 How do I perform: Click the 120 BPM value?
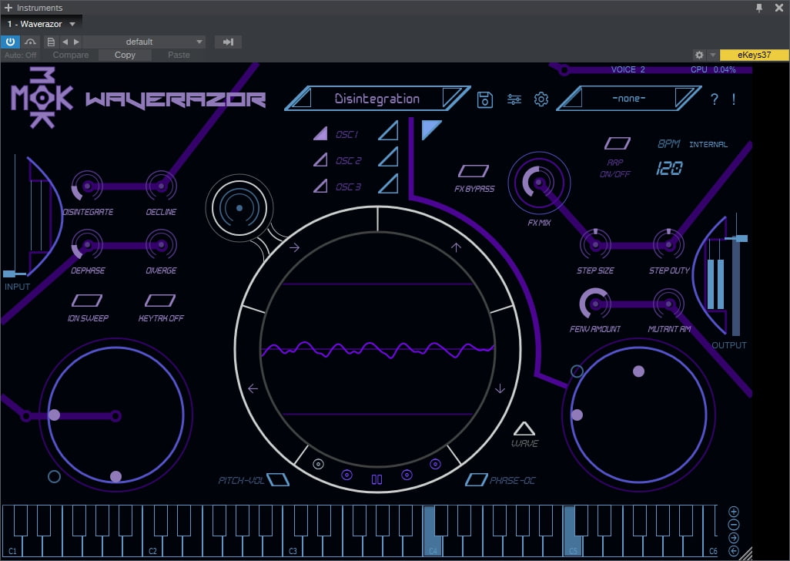pos(669,168)
